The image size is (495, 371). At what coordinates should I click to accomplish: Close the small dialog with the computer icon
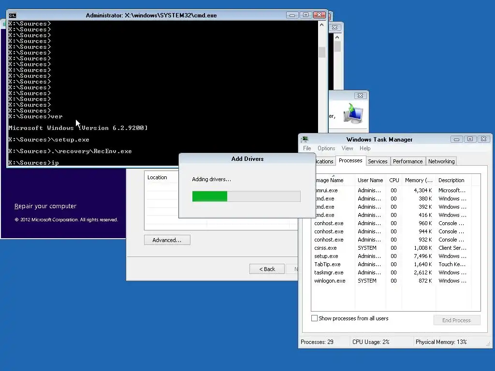click(360, 95)
